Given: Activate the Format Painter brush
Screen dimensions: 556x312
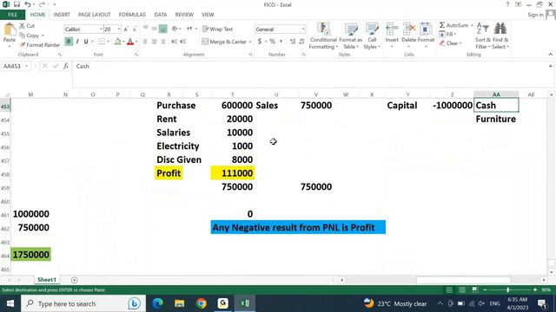Looking at the screenshot, I should 23,45.
